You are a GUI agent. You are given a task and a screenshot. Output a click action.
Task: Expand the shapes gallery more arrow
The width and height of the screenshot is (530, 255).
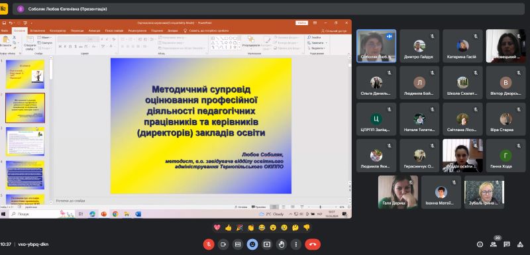click(239, 48)
